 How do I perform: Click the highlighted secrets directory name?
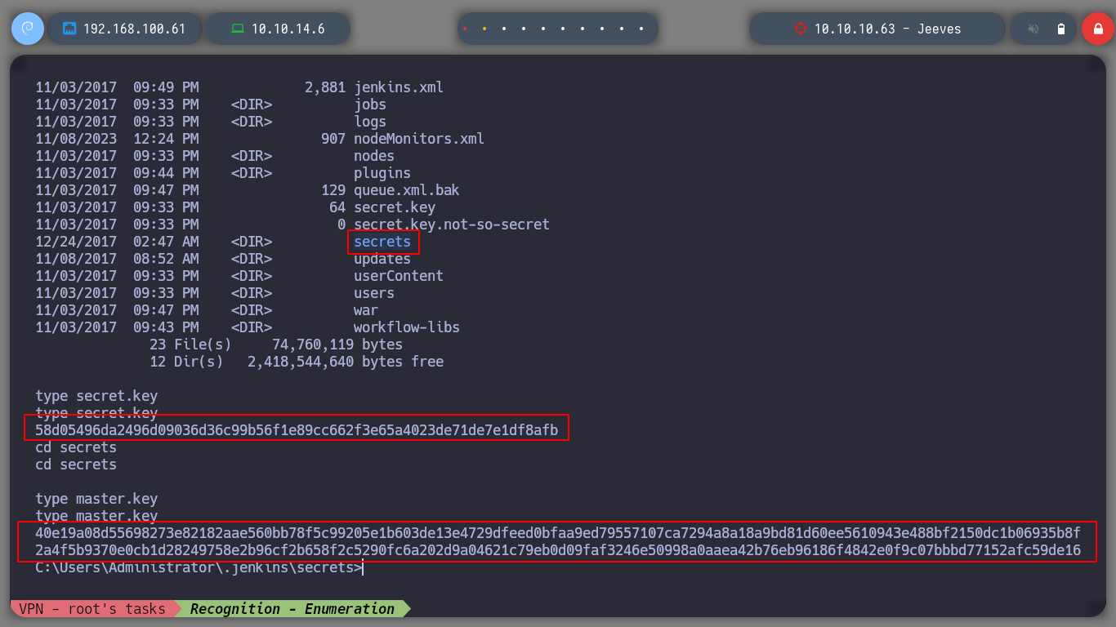point(382,242)
